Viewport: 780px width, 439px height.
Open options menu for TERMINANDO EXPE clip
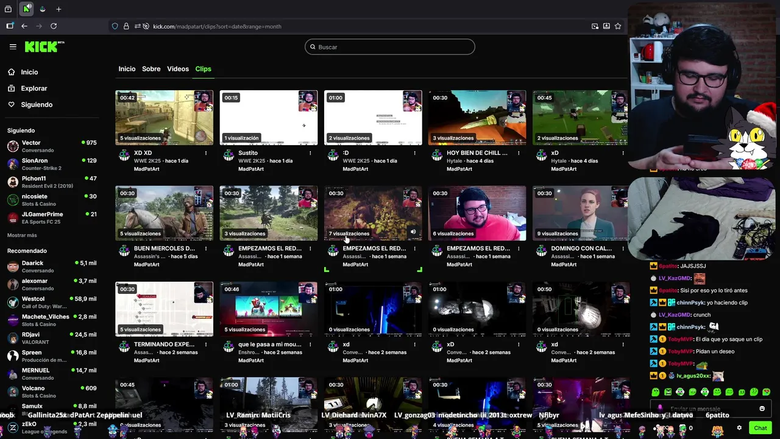click(206, 344)
